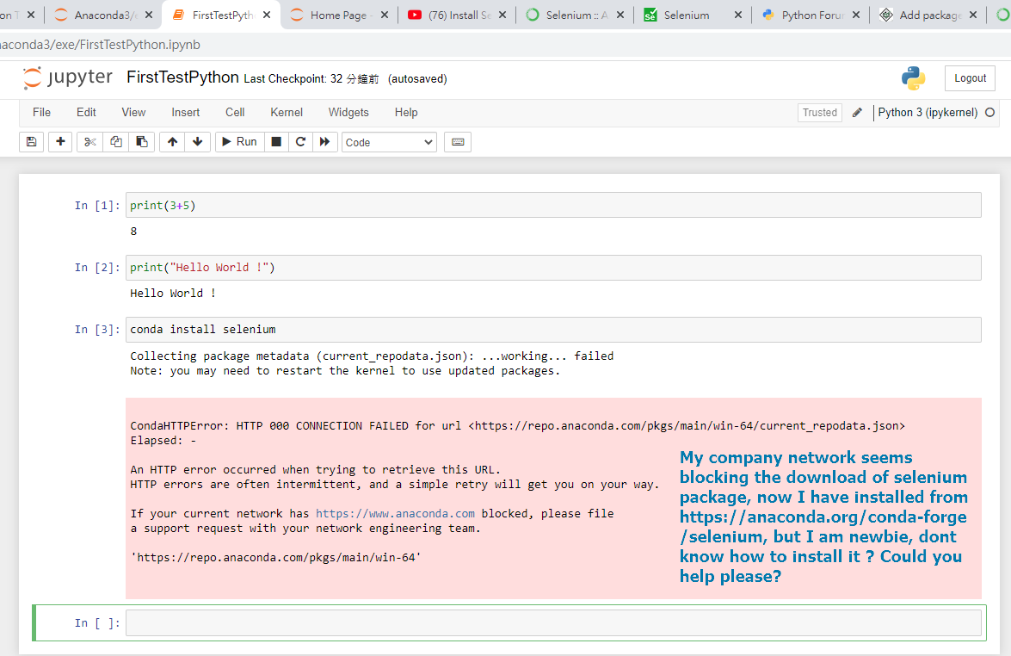Open the cell type Code dropdown

[x=389, y=142]
